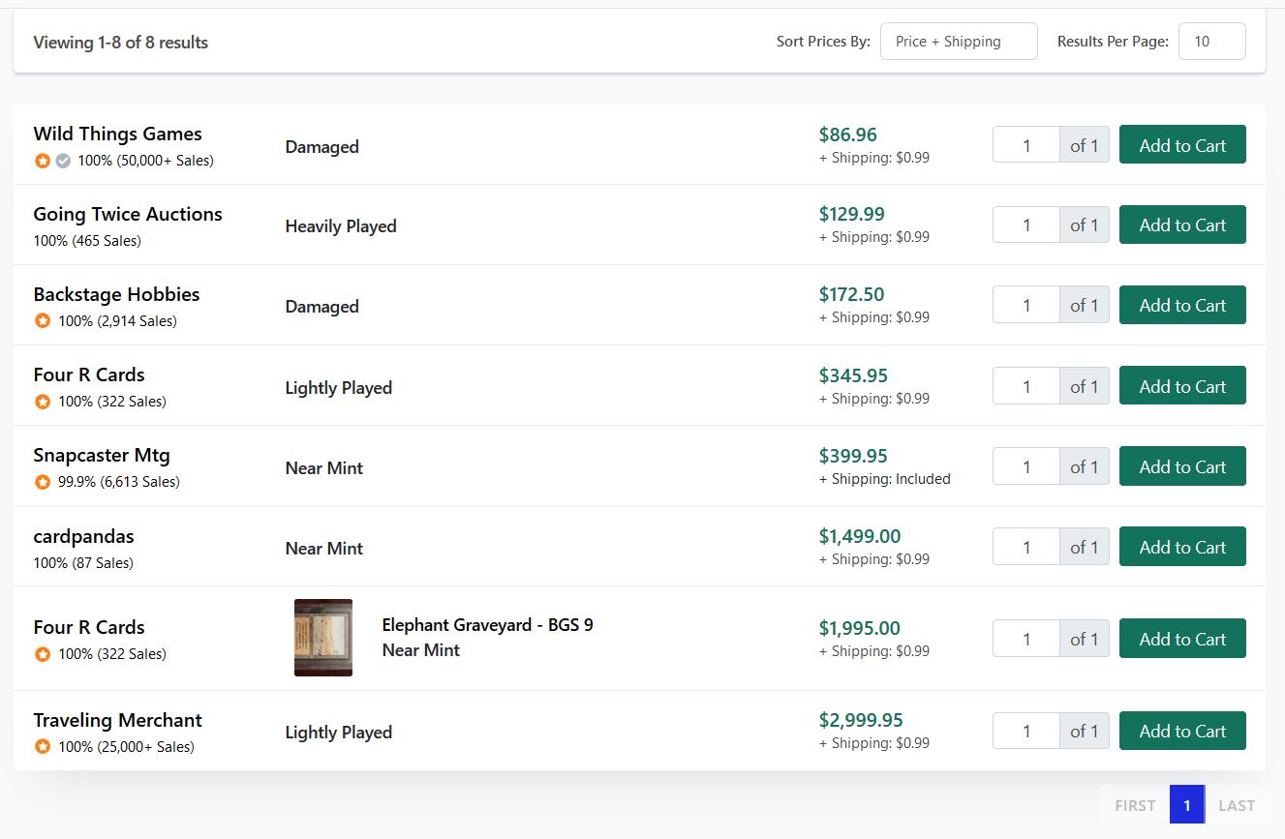This screenshot has height=839, width=1285.
Task: Click Wild Things Games orange star seller badge
Action: [43, 161]
